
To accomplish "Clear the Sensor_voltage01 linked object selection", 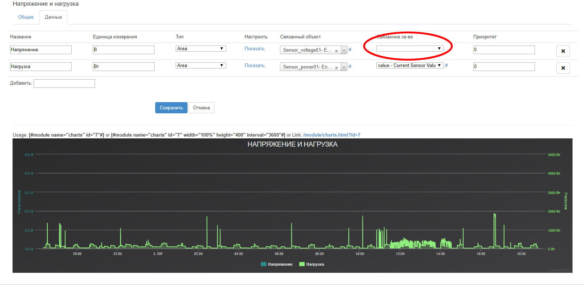I will click(336, 51).
